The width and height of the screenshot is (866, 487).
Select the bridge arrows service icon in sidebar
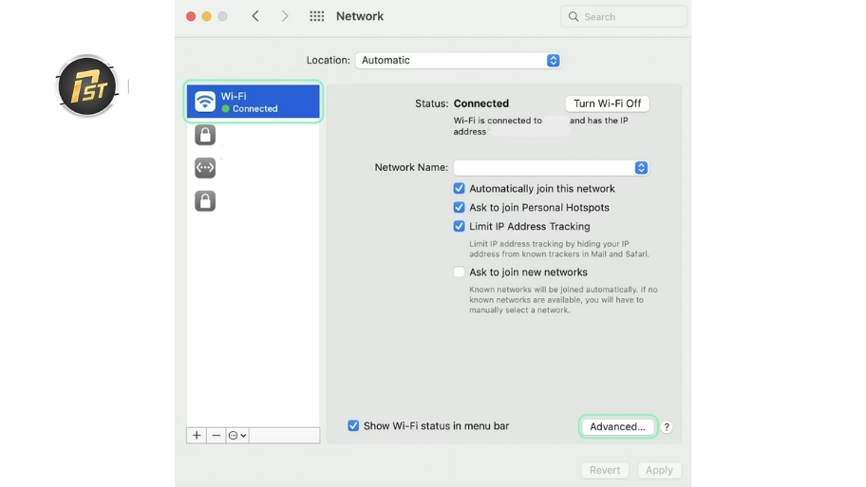[x=205, y=168]
